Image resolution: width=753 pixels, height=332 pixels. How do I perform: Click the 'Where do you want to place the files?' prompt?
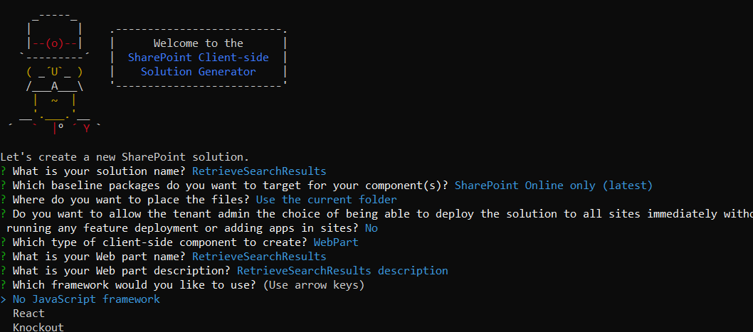pyautogui.click(x=131, y=200)
